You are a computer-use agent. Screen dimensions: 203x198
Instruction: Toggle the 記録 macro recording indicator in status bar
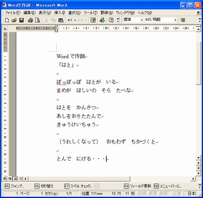142,194
